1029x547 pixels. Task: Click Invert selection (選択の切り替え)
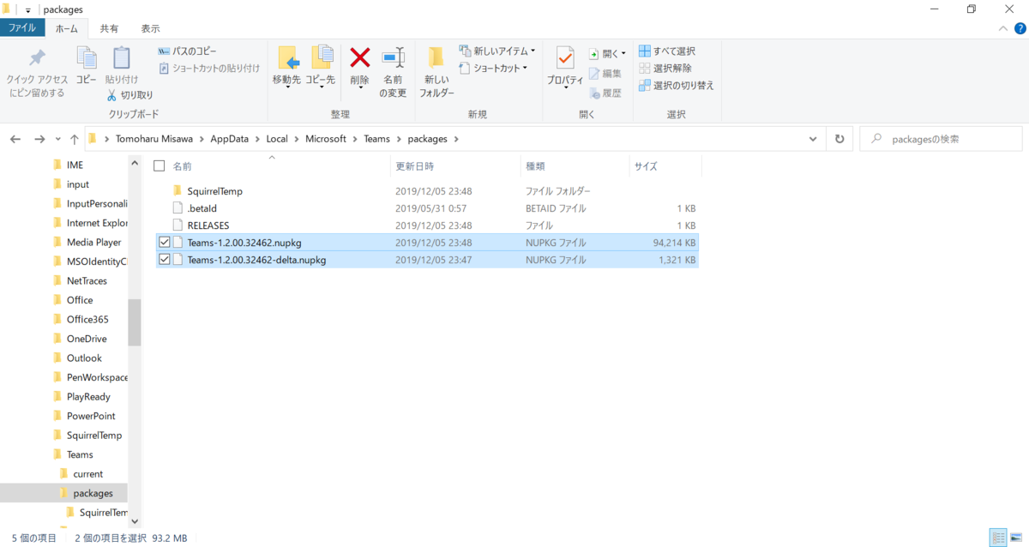[x=677, y=85]
